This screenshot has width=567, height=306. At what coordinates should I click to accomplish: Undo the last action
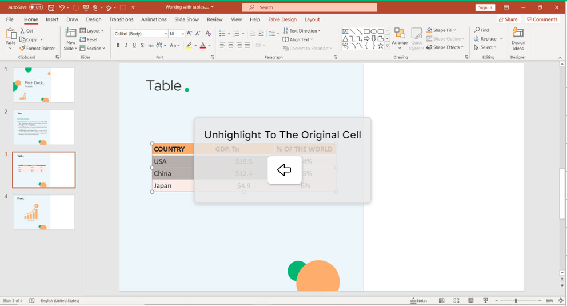(x=62, y=7)
